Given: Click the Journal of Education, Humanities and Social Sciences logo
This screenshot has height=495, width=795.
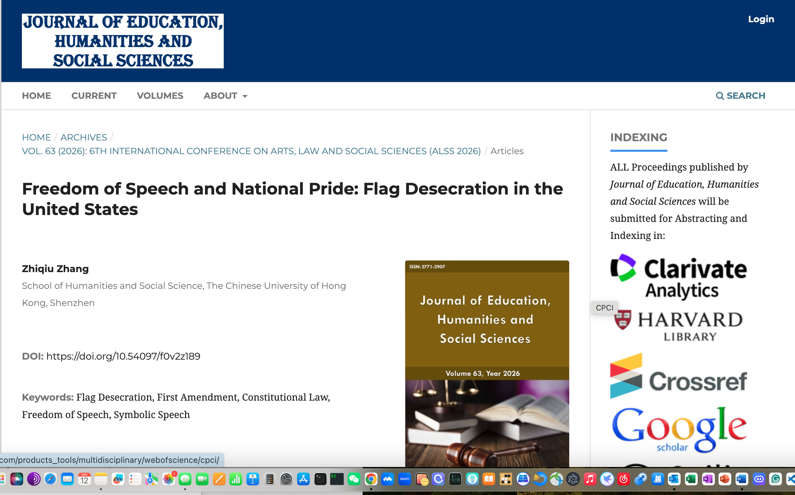Looking at the screenshot, I should click(x=123, y=41).
